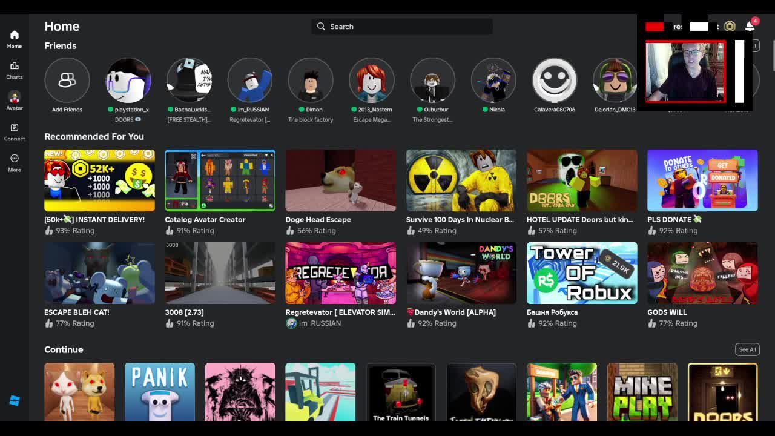Open friend playstation_x avatar

coord(128,80)
